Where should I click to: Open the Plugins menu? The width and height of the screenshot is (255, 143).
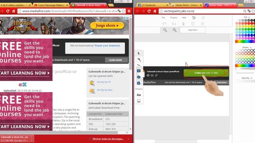pos(174,17)
